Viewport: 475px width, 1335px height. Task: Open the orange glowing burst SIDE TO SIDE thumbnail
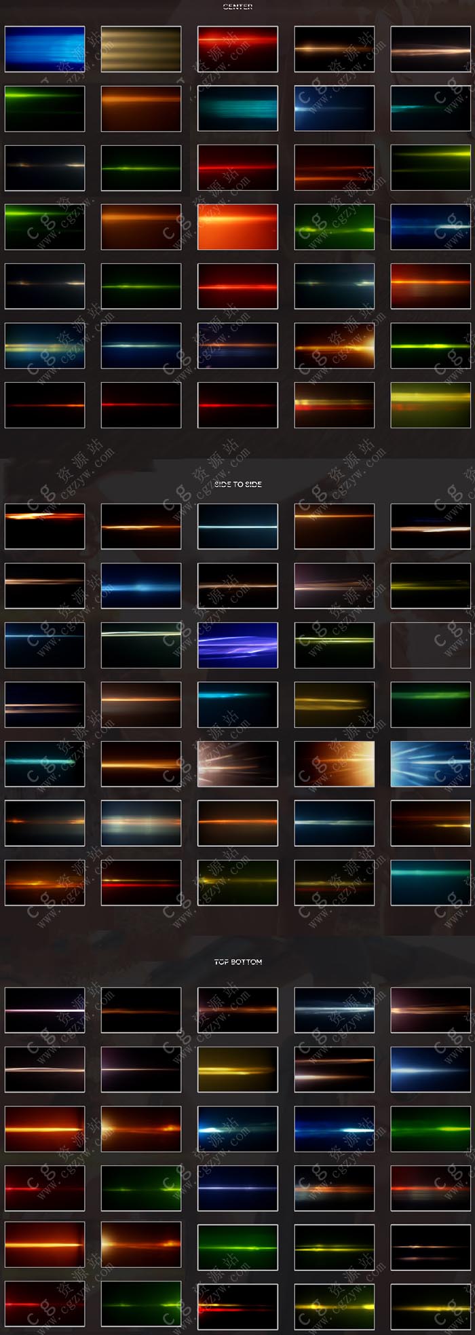tap(334, 764)
